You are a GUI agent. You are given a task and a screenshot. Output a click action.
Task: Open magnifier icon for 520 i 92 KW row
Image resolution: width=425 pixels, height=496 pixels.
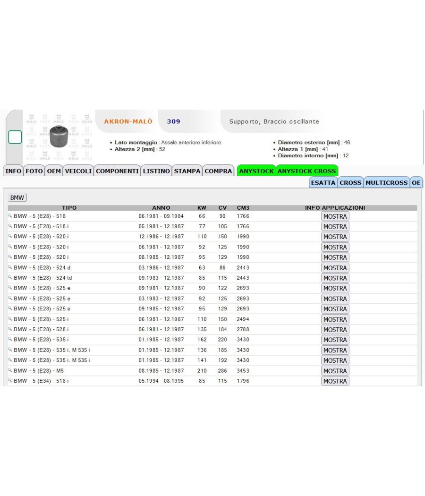pyautogui.click(x=10, y=247)
